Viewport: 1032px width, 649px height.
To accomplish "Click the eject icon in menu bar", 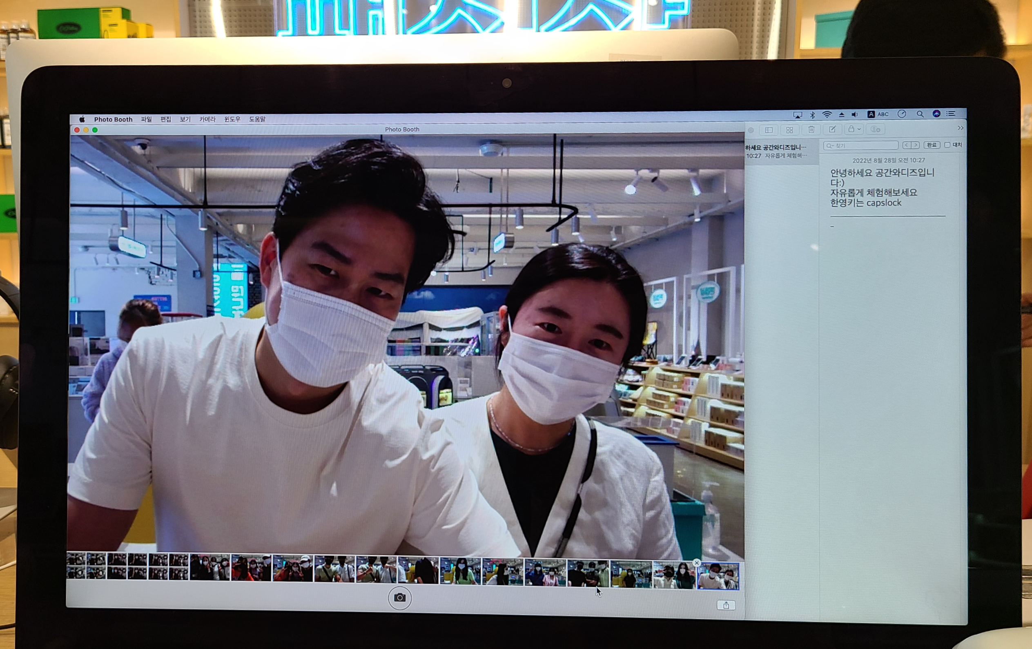I will 841,114.
